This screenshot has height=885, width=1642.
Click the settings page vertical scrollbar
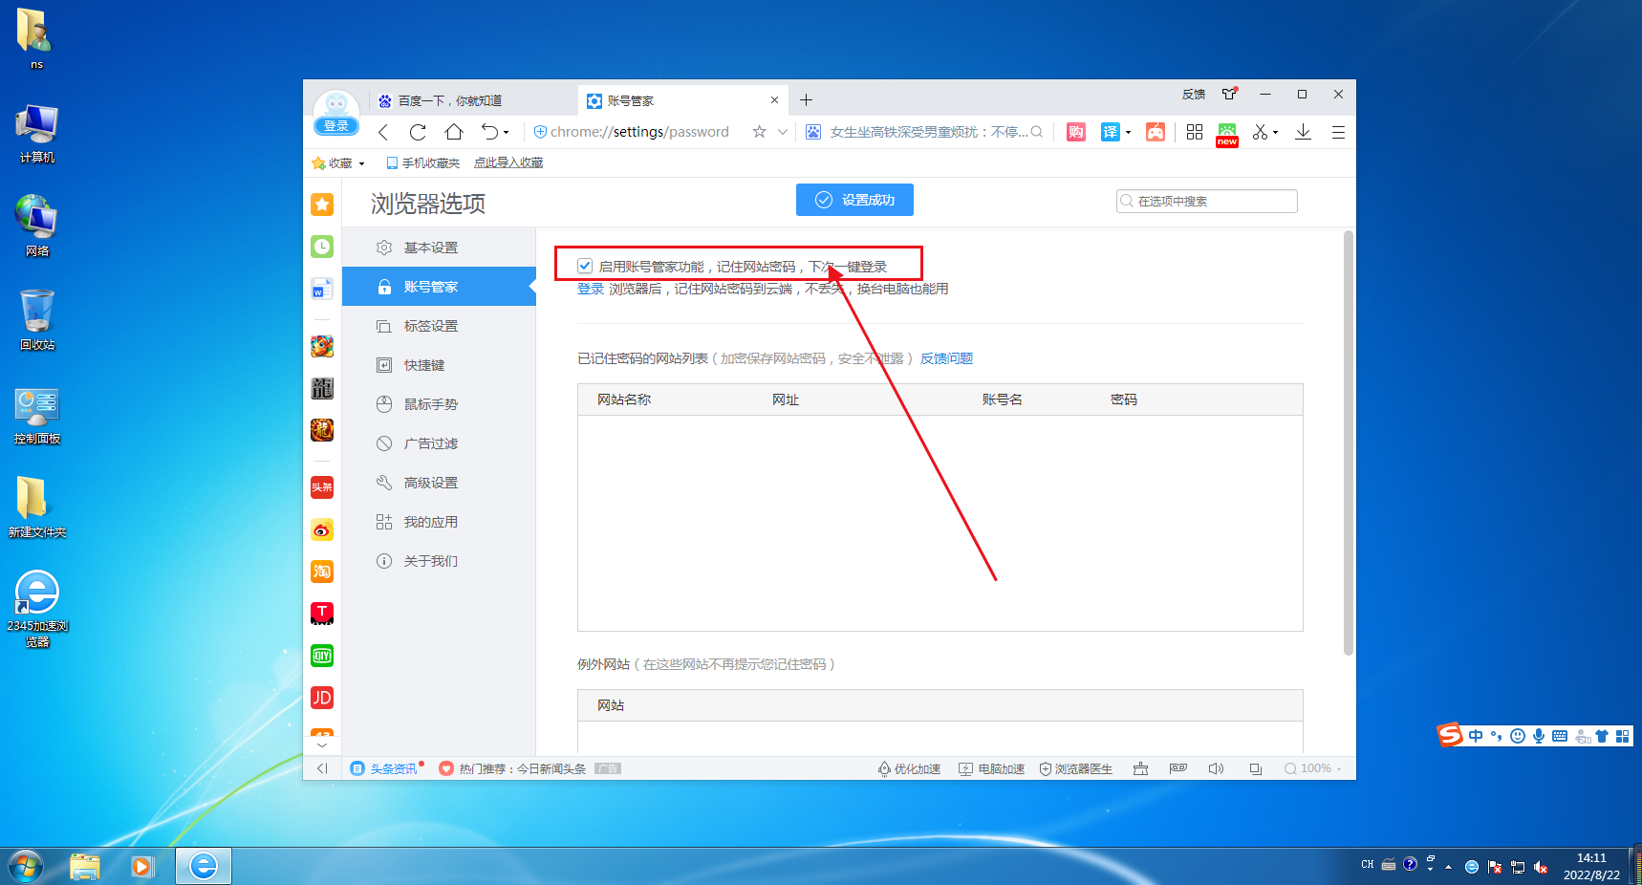pos(1349,442)
